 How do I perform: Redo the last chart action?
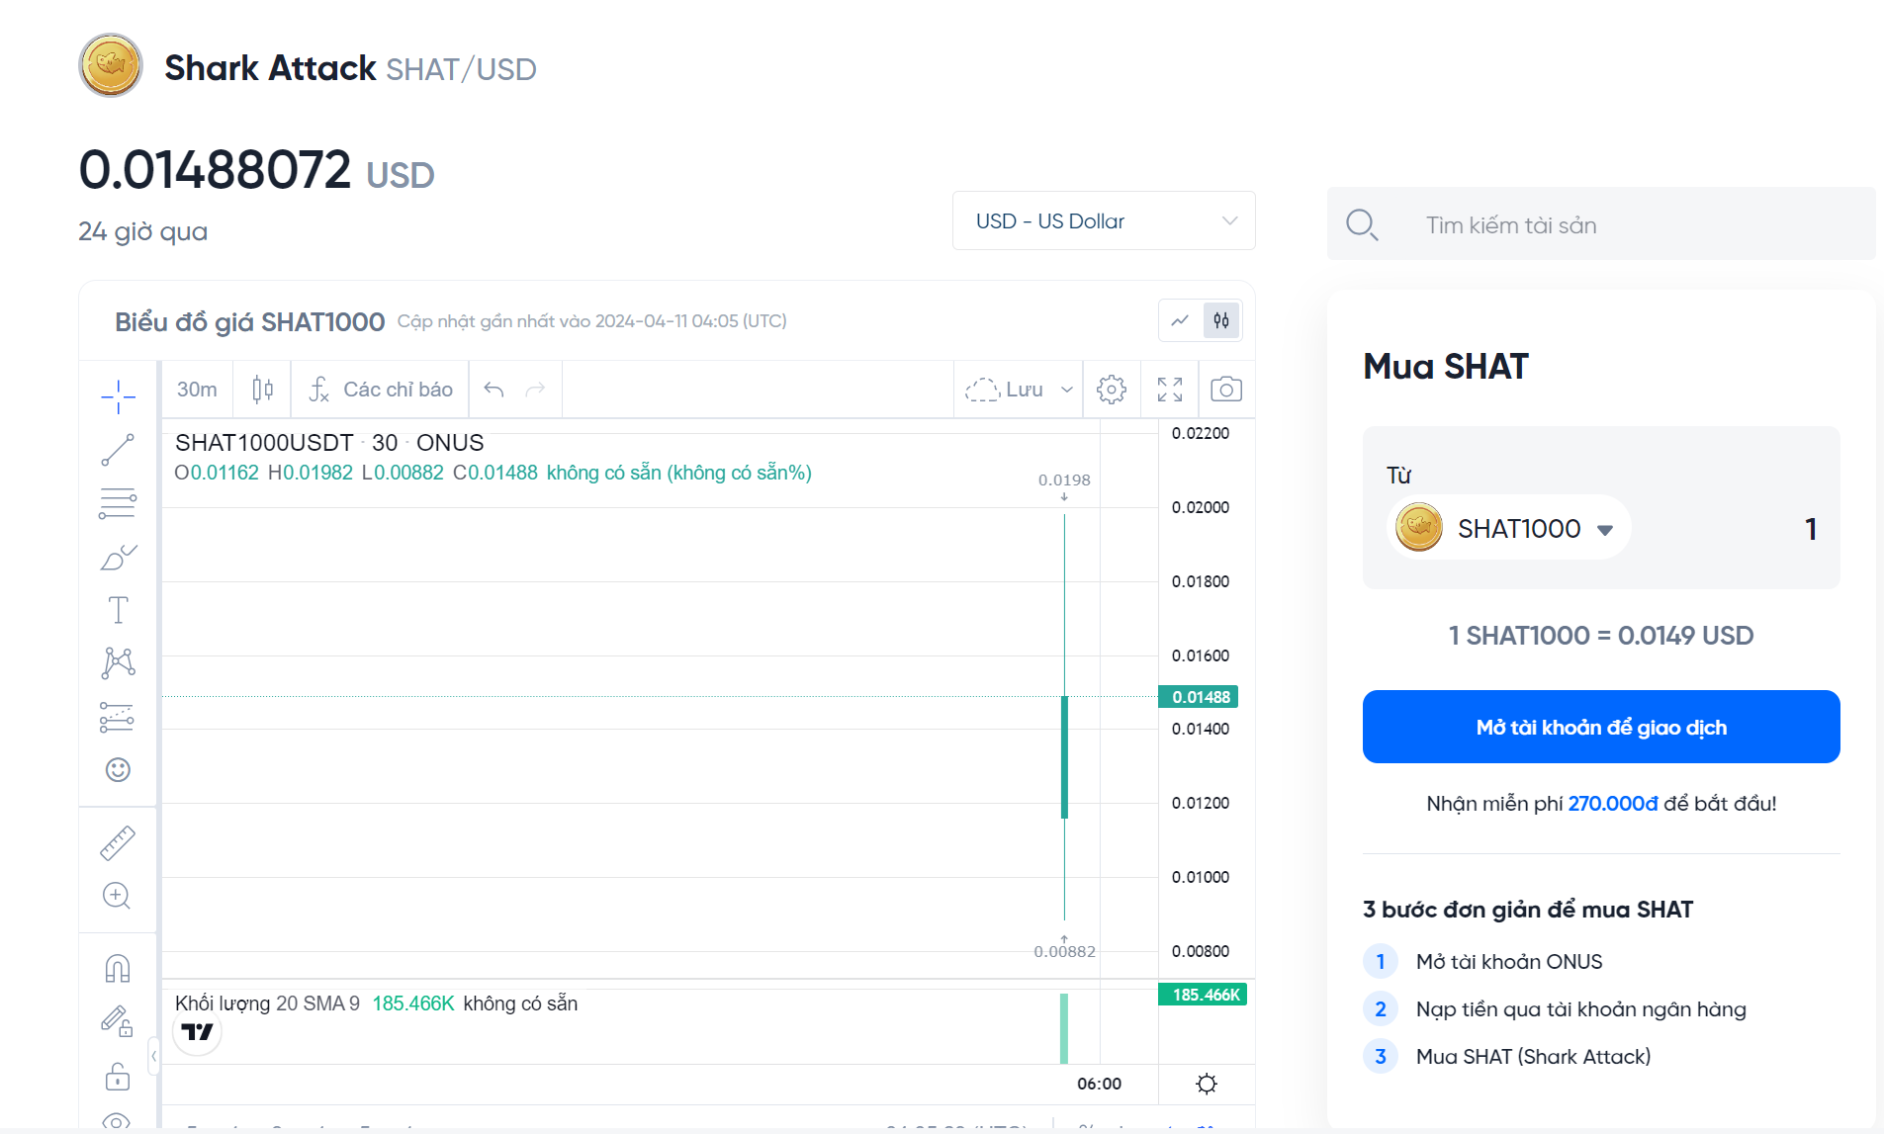coord(535,390)
